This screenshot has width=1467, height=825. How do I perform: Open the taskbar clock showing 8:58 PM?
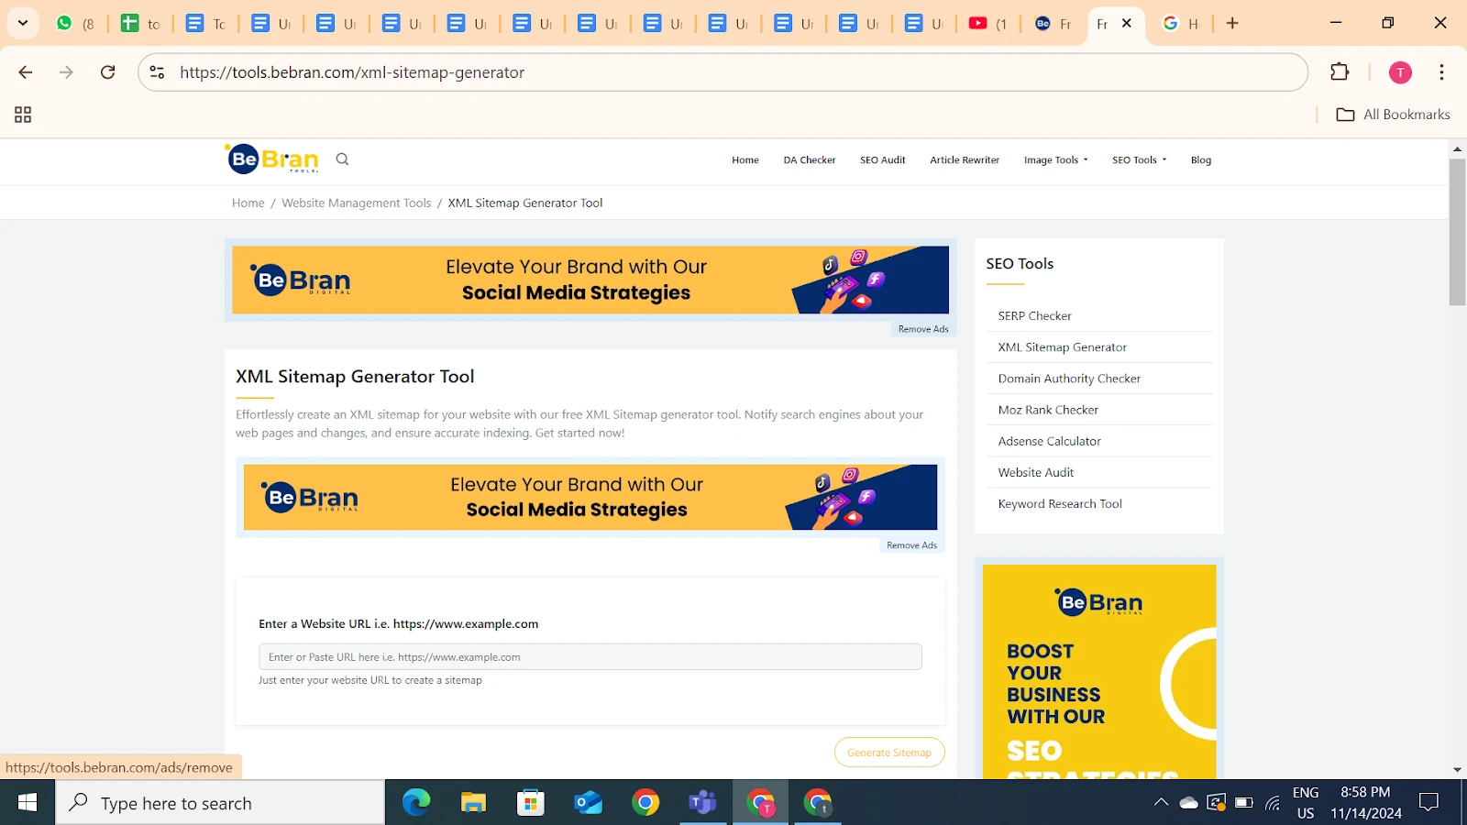coord(1365,803)
